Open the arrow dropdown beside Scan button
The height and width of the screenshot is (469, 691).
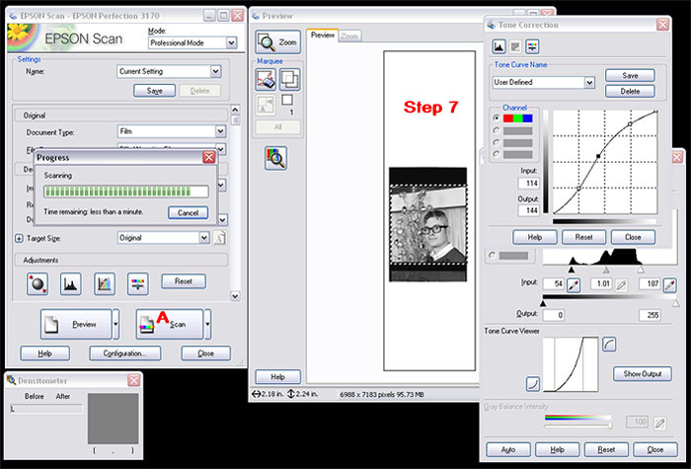tap(207, 324)
